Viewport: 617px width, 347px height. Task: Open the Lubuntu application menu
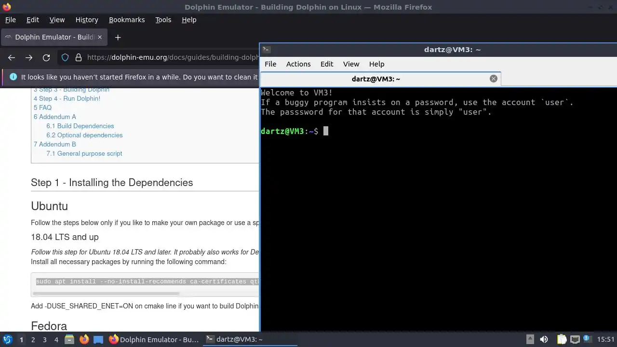(x=7, y=339)
